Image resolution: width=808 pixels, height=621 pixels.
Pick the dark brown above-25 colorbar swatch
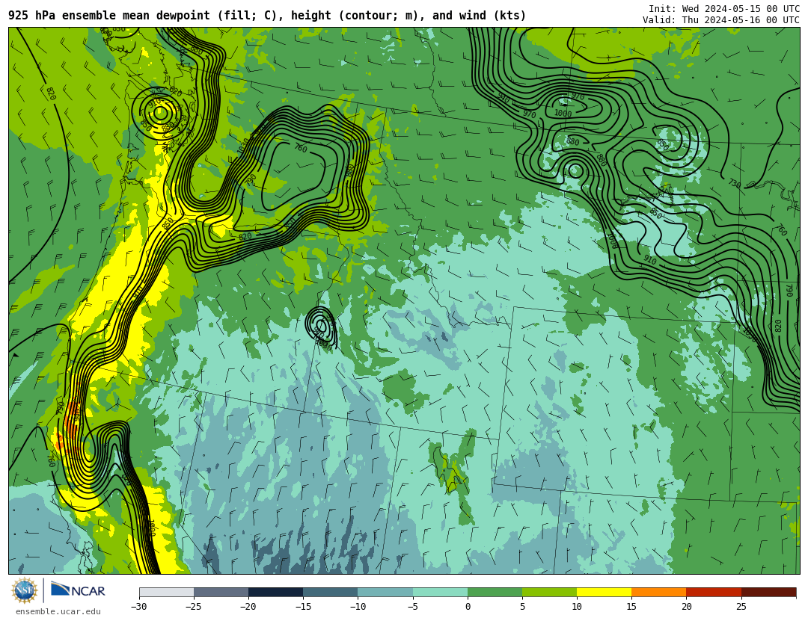point(769,593)
